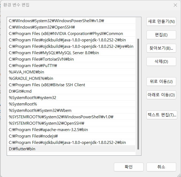
Task: Select the %SystemRoot%\system32 entry
Action: click(x=71, y=98)
